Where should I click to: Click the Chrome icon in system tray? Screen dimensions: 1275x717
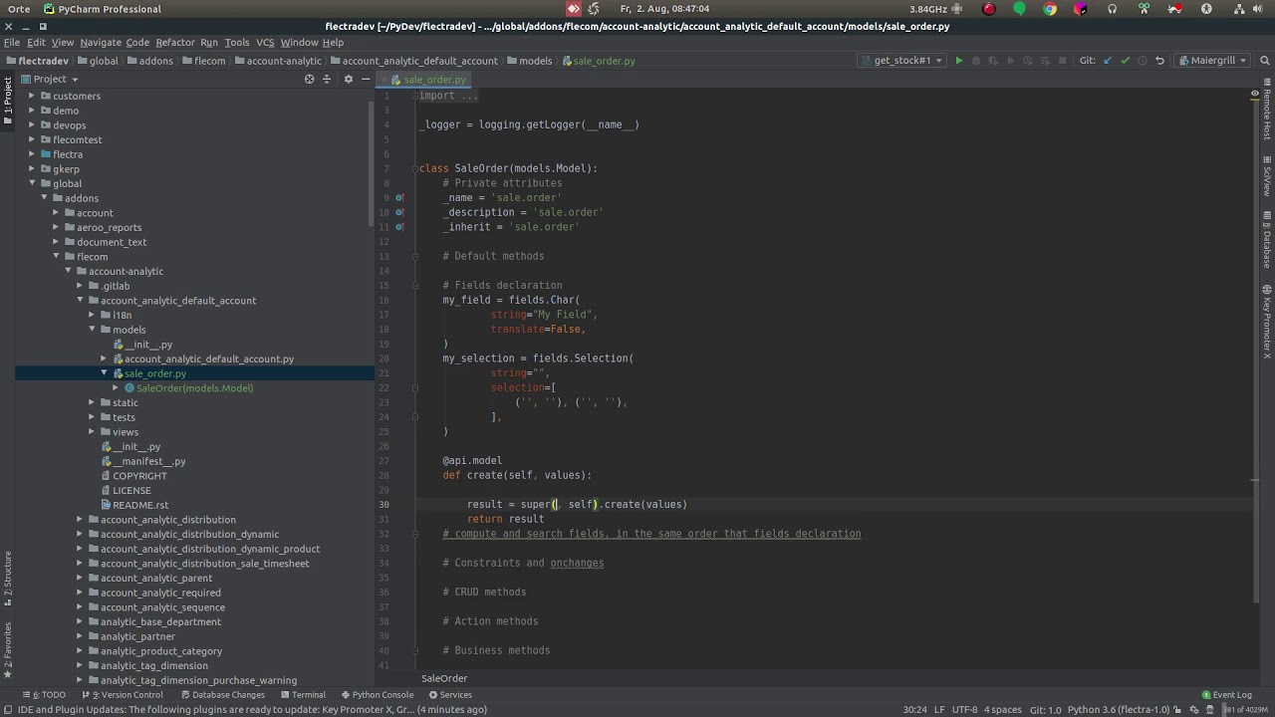pyautogui.click(x=1050, y=9)
